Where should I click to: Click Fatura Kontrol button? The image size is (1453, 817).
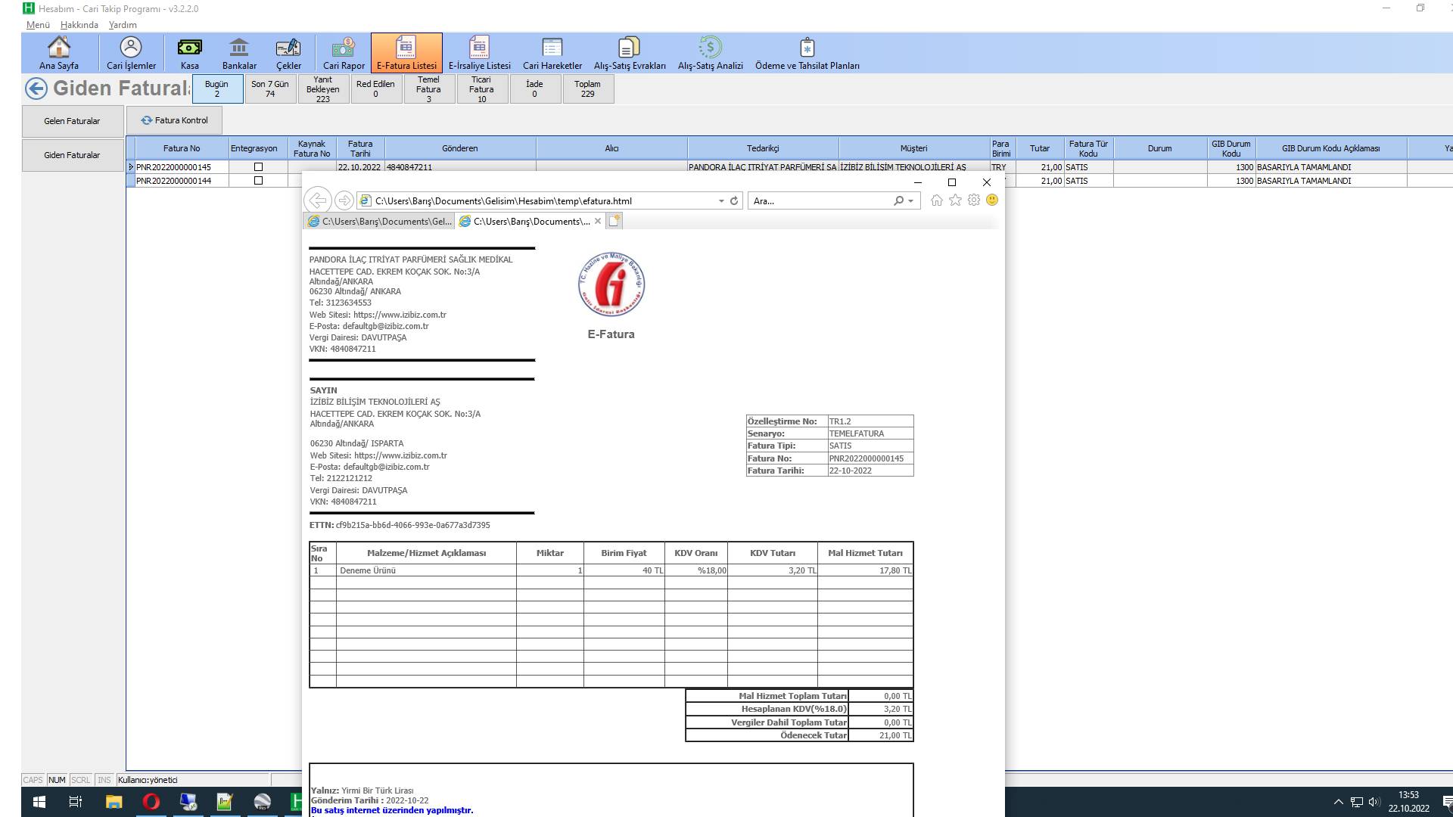pos(174,120)
